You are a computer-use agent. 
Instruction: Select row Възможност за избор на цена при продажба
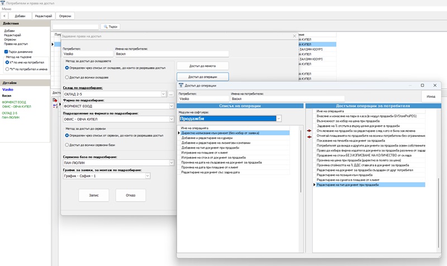click(369, 121)
